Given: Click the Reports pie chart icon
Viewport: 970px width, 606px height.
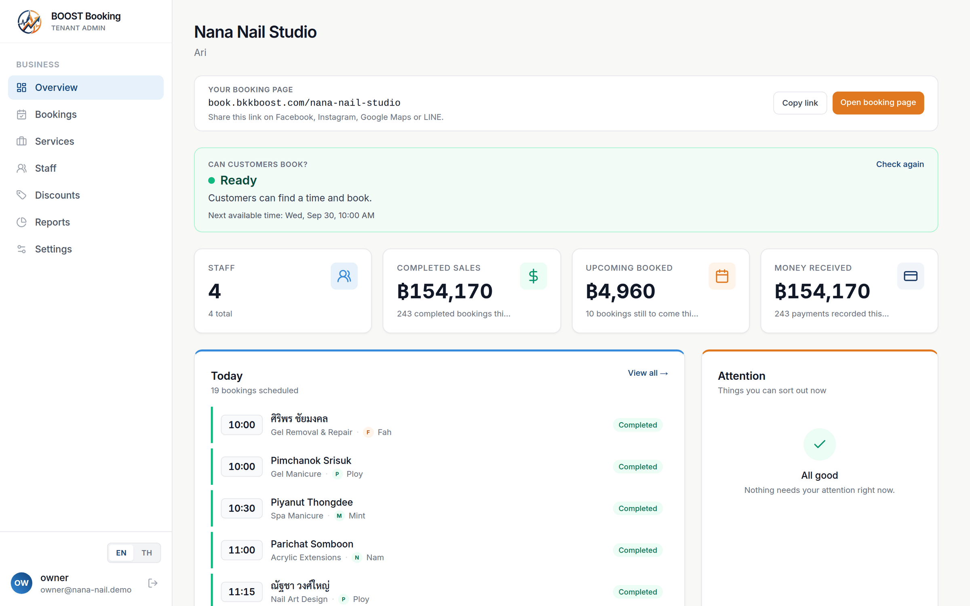Looking at the screenshot, I should 21,222.
